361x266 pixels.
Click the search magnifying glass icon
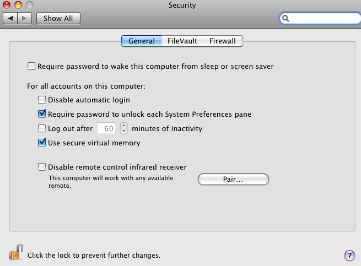(286, 18)
